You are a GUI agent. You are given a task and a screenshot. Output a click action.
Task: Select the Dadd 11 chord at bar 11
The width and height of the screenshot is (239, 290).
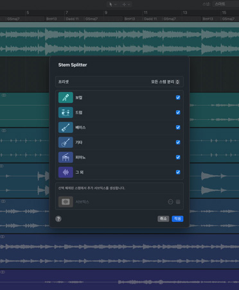click(150, 19)
